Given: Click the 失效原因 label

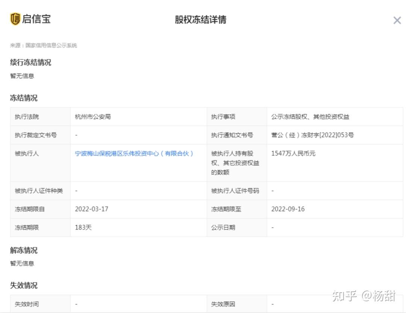Looking at the screenshot, I should coord(223,304).
